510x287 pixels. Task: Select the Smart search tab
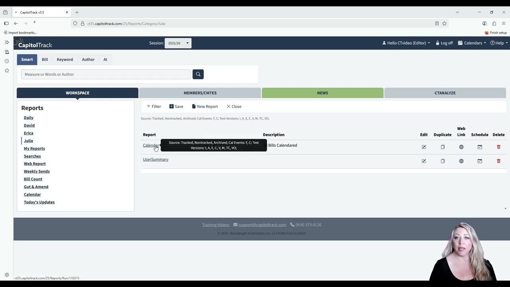point(27,59)
